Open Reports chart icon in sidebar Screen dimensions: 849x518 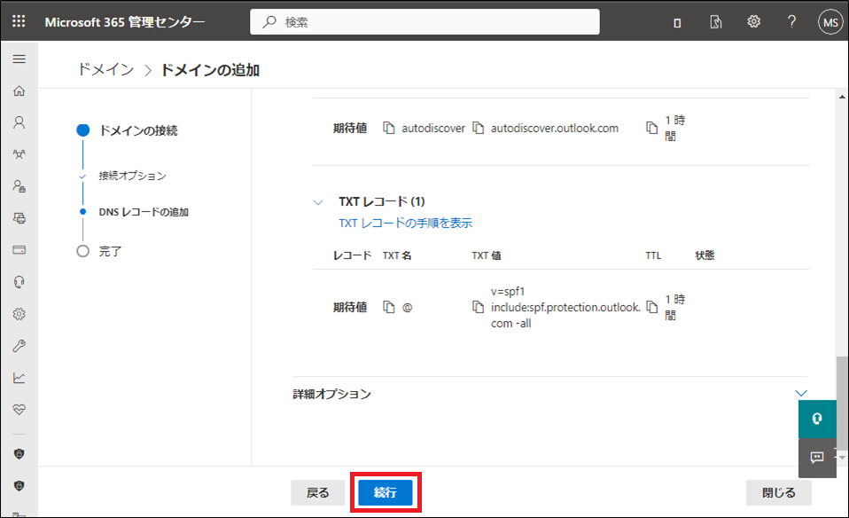pos(19,378)
